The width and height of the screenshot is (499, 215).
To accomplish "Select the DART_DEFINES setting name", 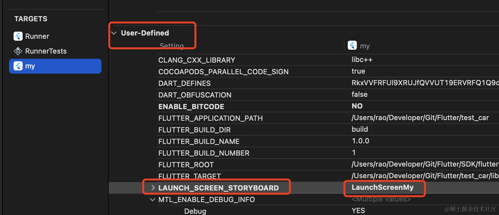I will [184, 83].
